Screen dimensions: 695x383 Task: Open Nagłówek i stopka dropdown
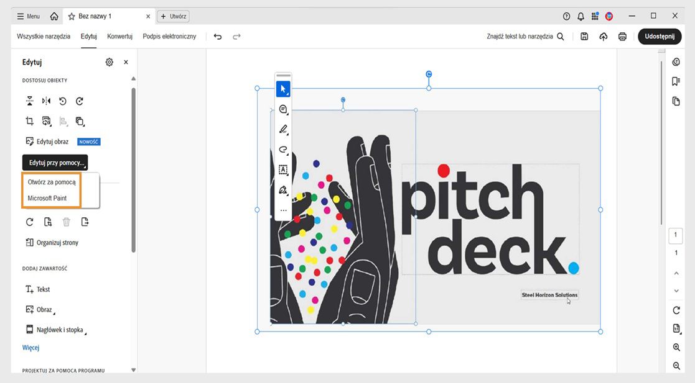pyautogui.click(x=56, y=330)
